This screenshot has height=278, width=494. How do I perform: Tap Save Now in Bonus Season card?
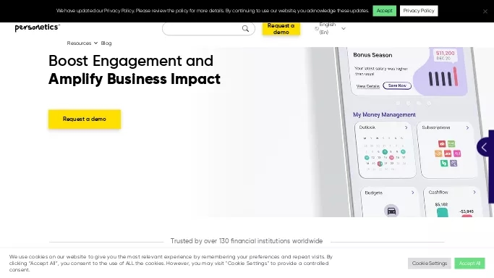tap(397, 85)
